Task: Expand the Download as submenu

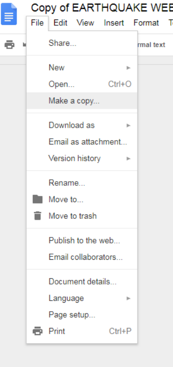Action: [x=82, y=125]
